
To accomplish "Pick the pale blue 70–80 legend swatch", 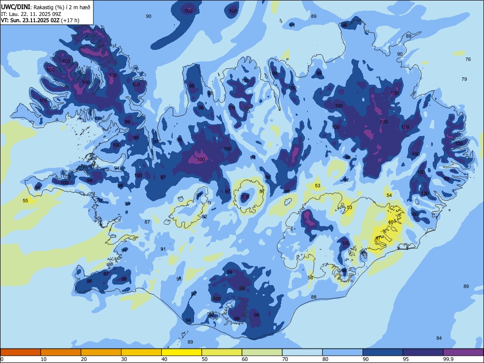I will point(302,352).
